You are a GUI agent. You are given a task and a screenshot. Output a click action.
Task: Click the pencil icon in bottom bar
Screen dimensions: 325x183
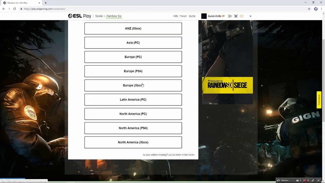(x=313, y=180)
